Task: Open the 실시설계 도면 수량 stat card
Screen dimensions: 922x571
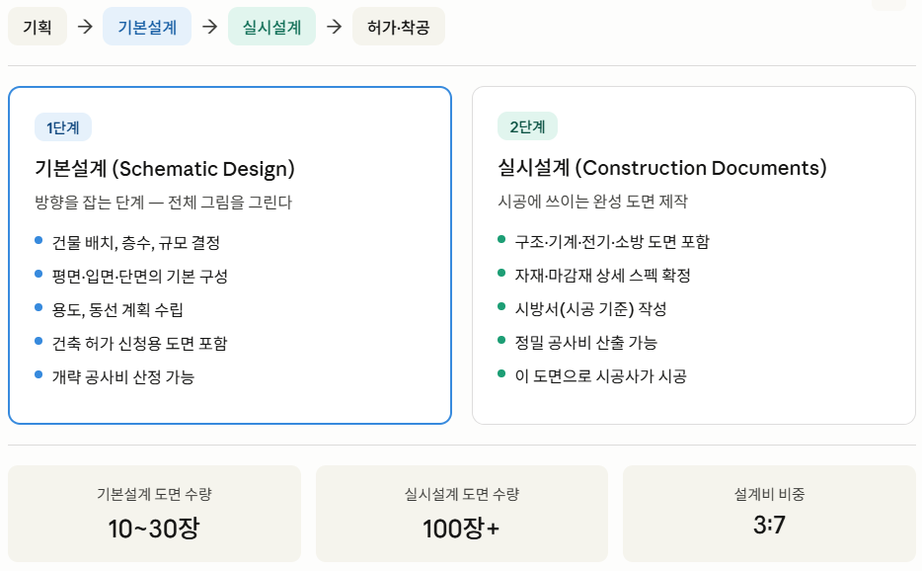Action: point(462,514)
